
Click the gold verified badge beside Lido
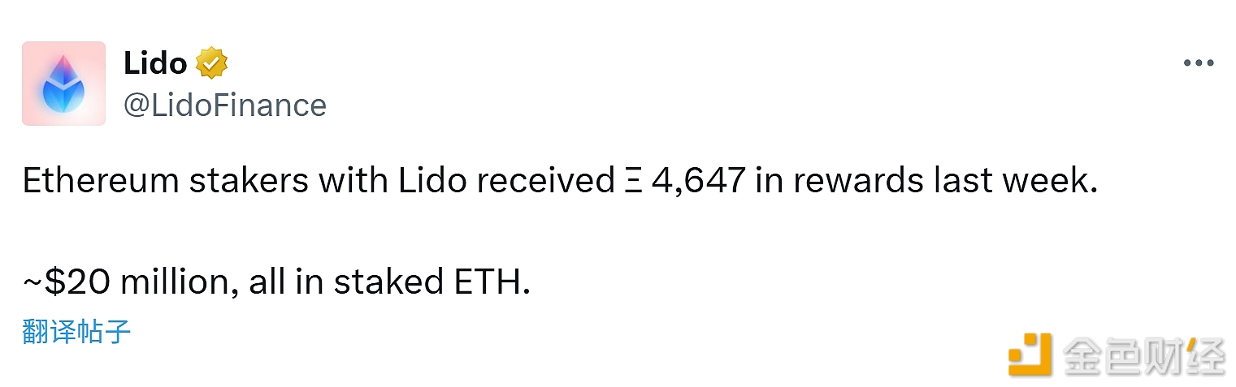pyautogui.click(x=211, y=63)
